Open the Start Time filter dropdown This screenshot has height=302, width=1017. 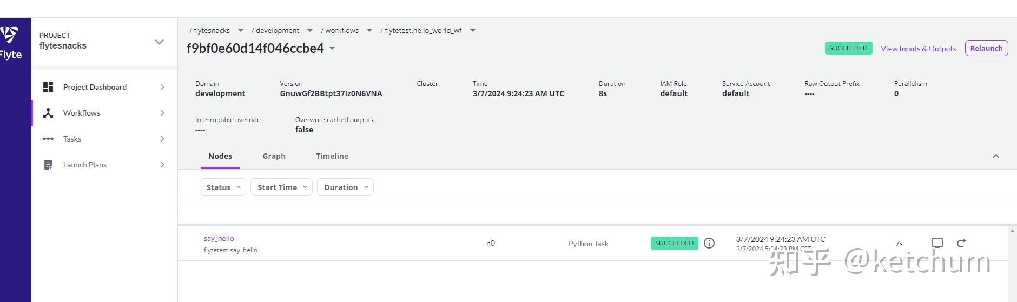click(x=281, y=187)
